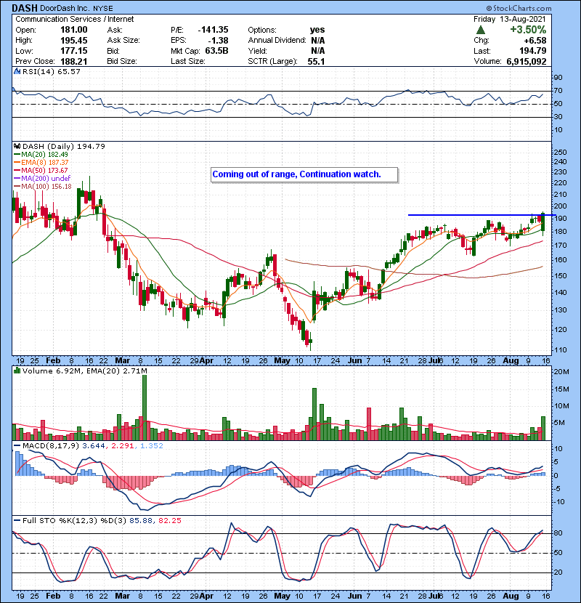Click the EPS value -1.38

click(218, 41)
